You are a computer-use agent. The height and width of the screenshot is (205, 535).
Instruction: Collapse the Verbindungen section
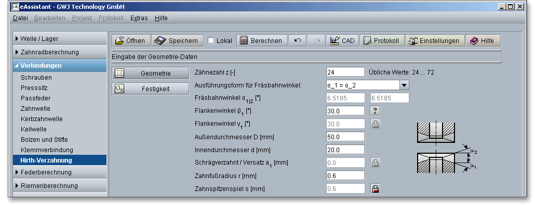60,65
